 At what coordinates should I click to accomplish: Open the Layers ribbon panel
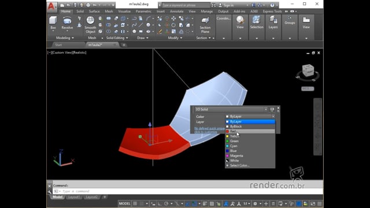coord(273,22)
